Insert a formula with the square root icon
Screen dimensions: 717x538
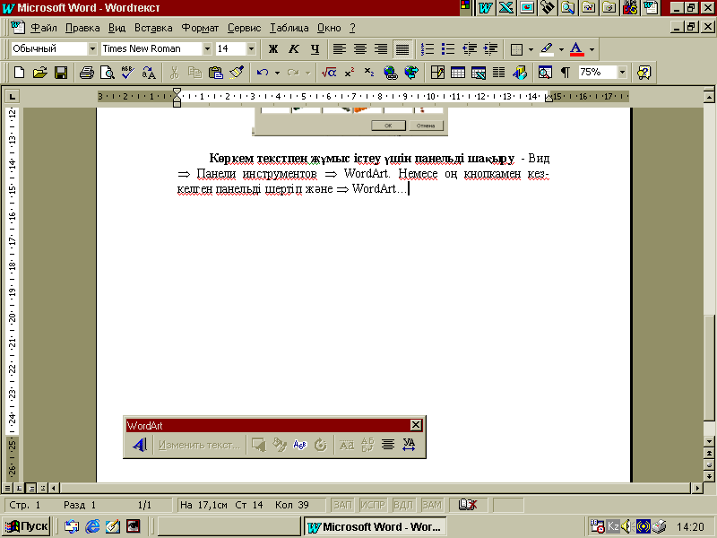pyautogui.click(x=329, y=73)
